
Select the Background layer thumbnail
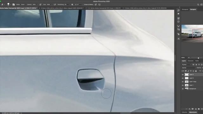click(x=187, y=89)
